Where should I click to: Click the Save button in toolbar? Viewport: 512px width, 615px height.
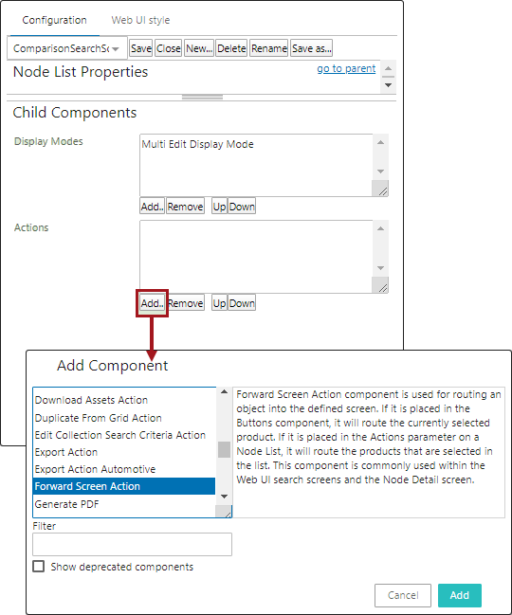click(x=141, y=48)
